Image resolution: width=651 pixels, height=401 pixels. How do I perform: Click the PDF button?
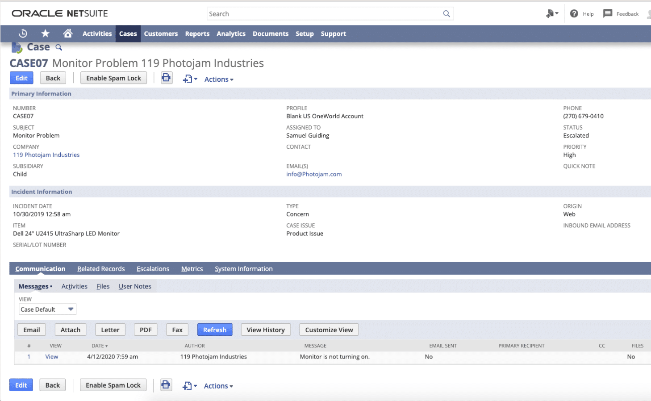tap(146, 330)
